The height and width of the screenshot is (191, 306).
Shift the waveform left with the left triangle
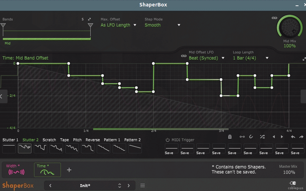click(274, 137)
